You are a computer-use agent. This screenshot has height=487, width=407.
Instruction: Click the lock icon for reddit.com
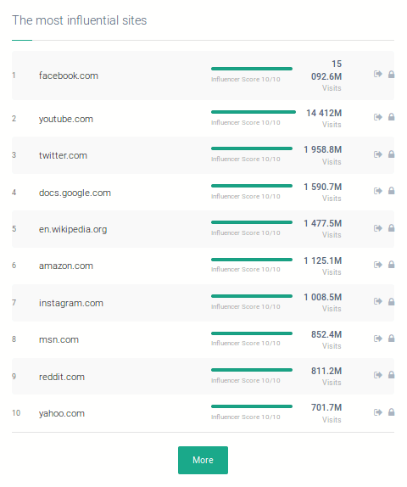click(392, 375)
